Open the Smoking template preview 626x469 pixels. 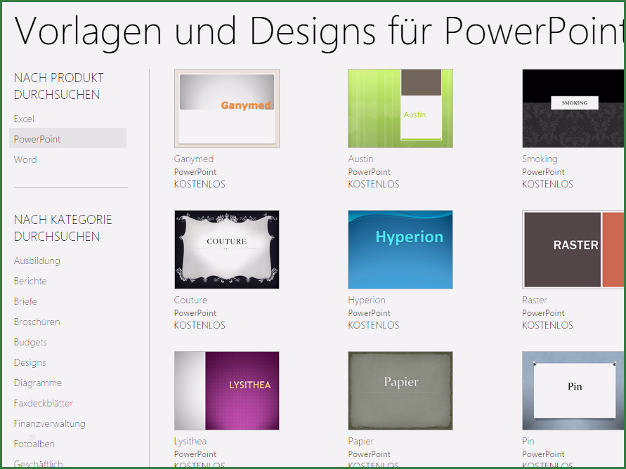(x=572, y=108)
